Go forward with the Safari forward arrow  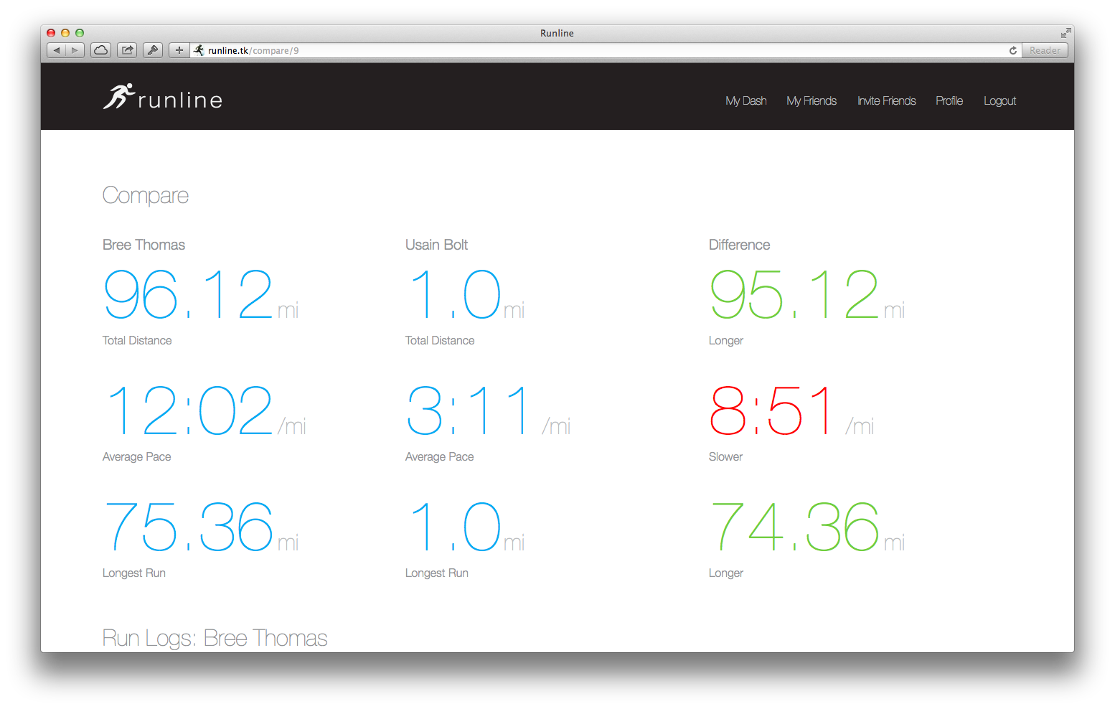(75, 50)
